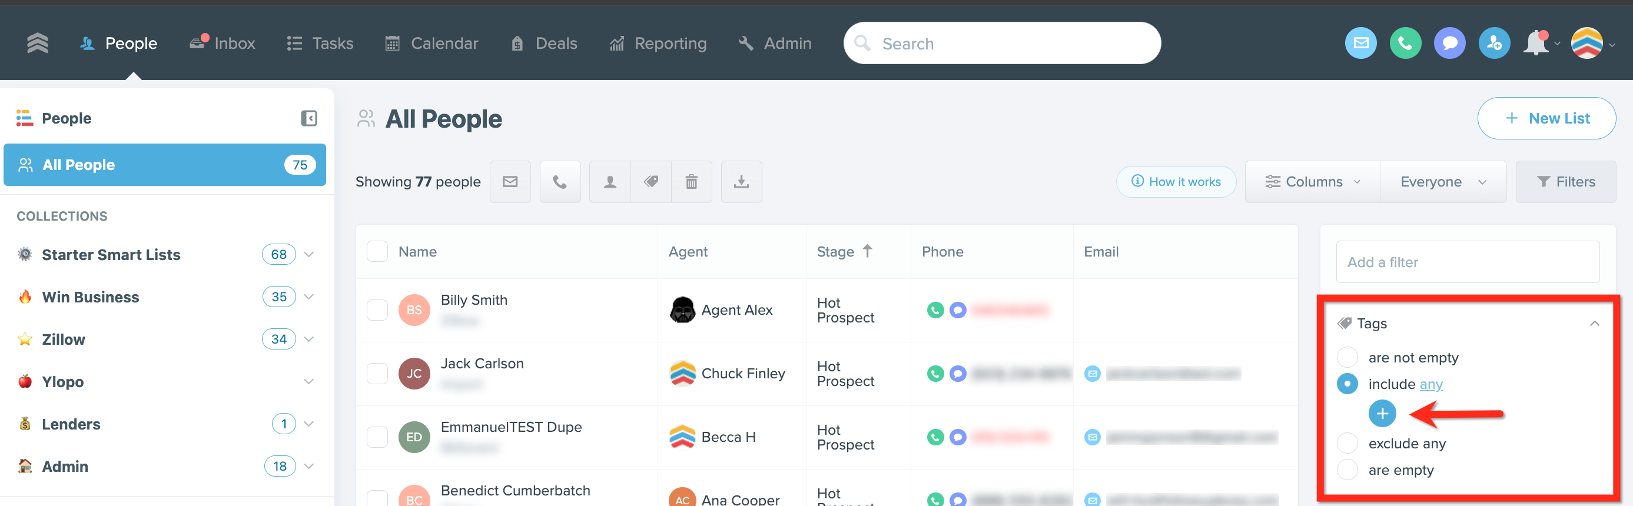Click the add person icon in header
The width and height of the screenshot is (1633, 506).
click(x=1494, y=43)
